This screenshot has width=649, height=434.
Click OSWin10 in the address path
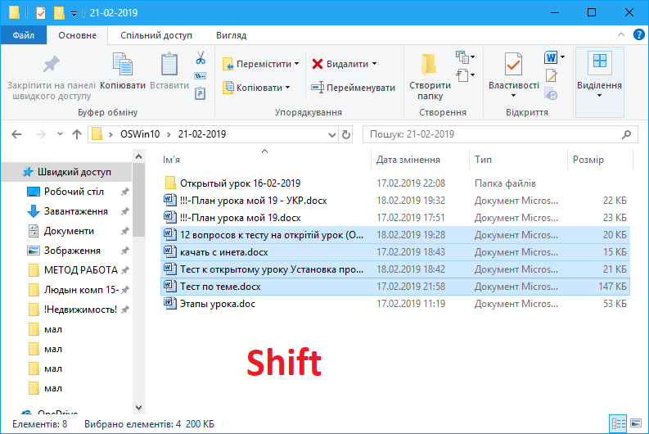point(140,134)
